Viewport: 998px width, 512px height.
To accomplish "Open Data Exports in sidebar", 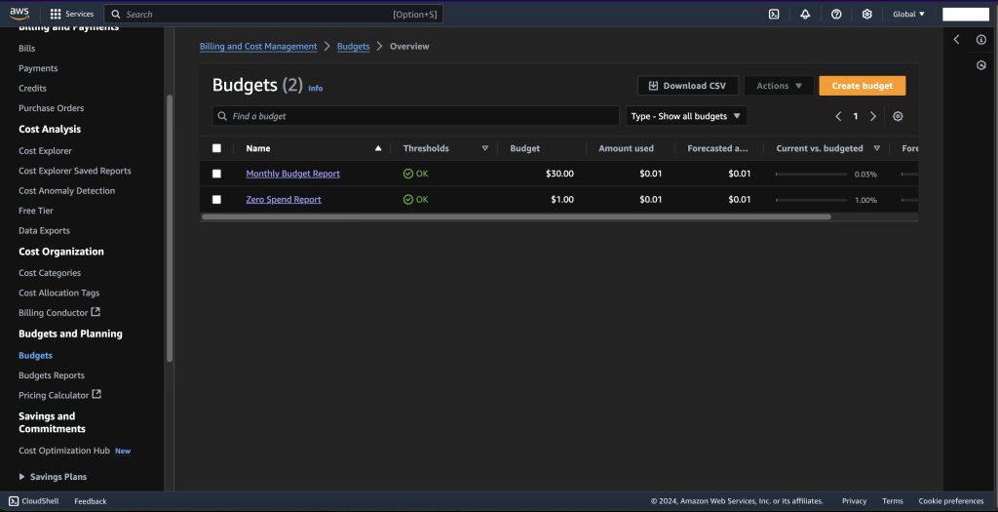I will [44, 230].
